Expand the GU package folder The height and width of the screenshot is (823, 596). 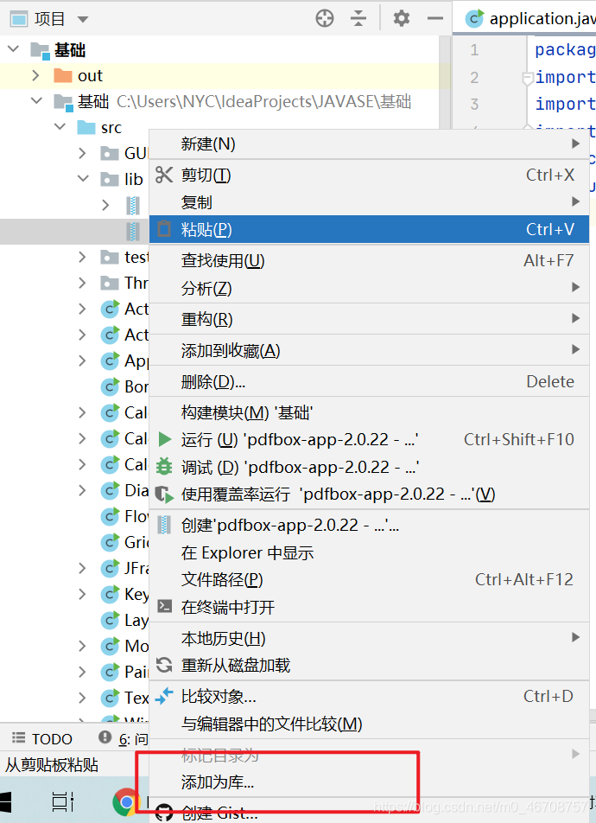point(82,153)
